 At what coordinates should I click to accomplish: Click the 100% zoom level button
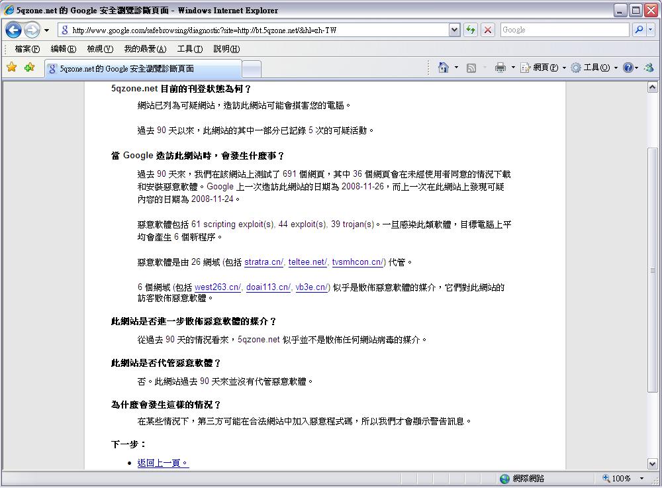click(616, 479)
